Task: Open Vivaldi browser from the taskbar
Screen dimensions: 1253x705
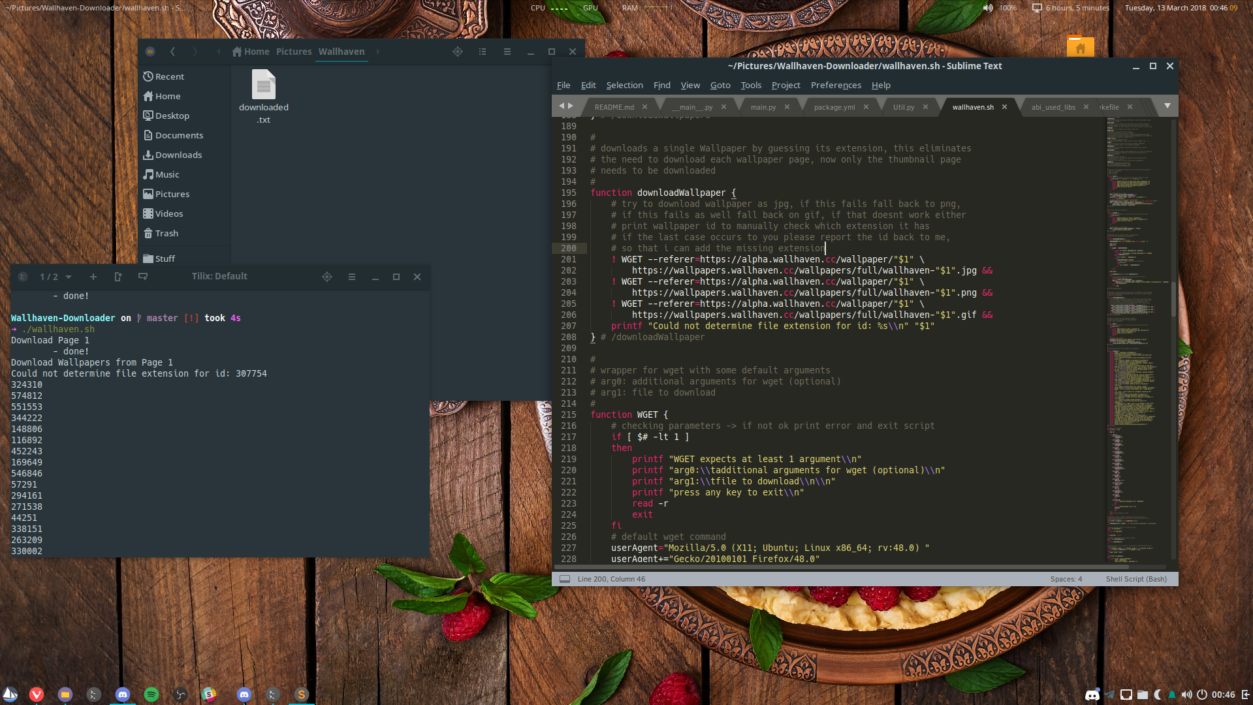Action: [x=37, y=695]
